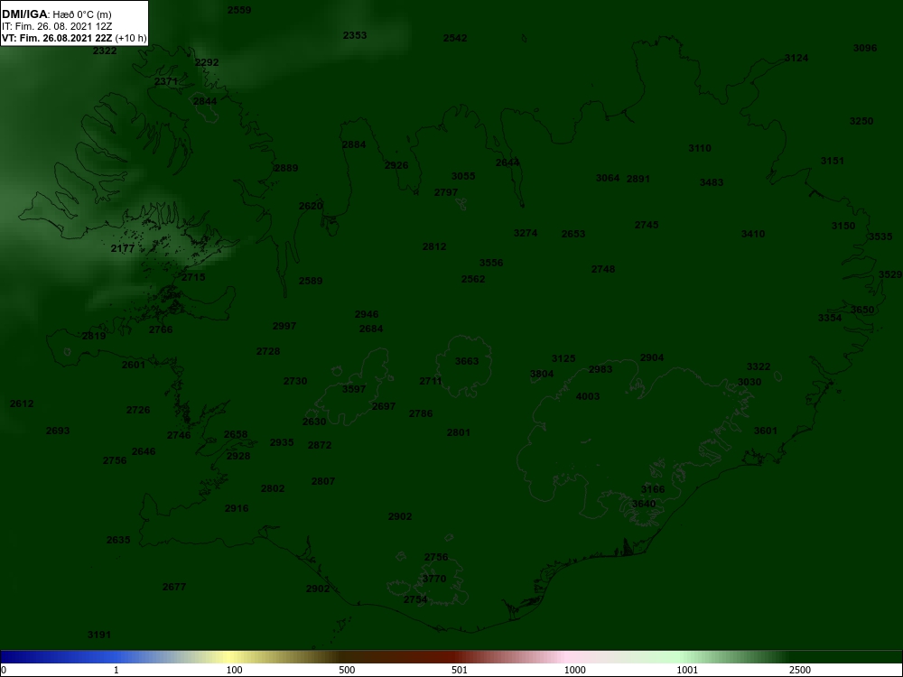This screenshot has height=677, width=903.
Task: Click the 2500 label on the color scale
Action: pyautogui.click(x=800, y=670)
